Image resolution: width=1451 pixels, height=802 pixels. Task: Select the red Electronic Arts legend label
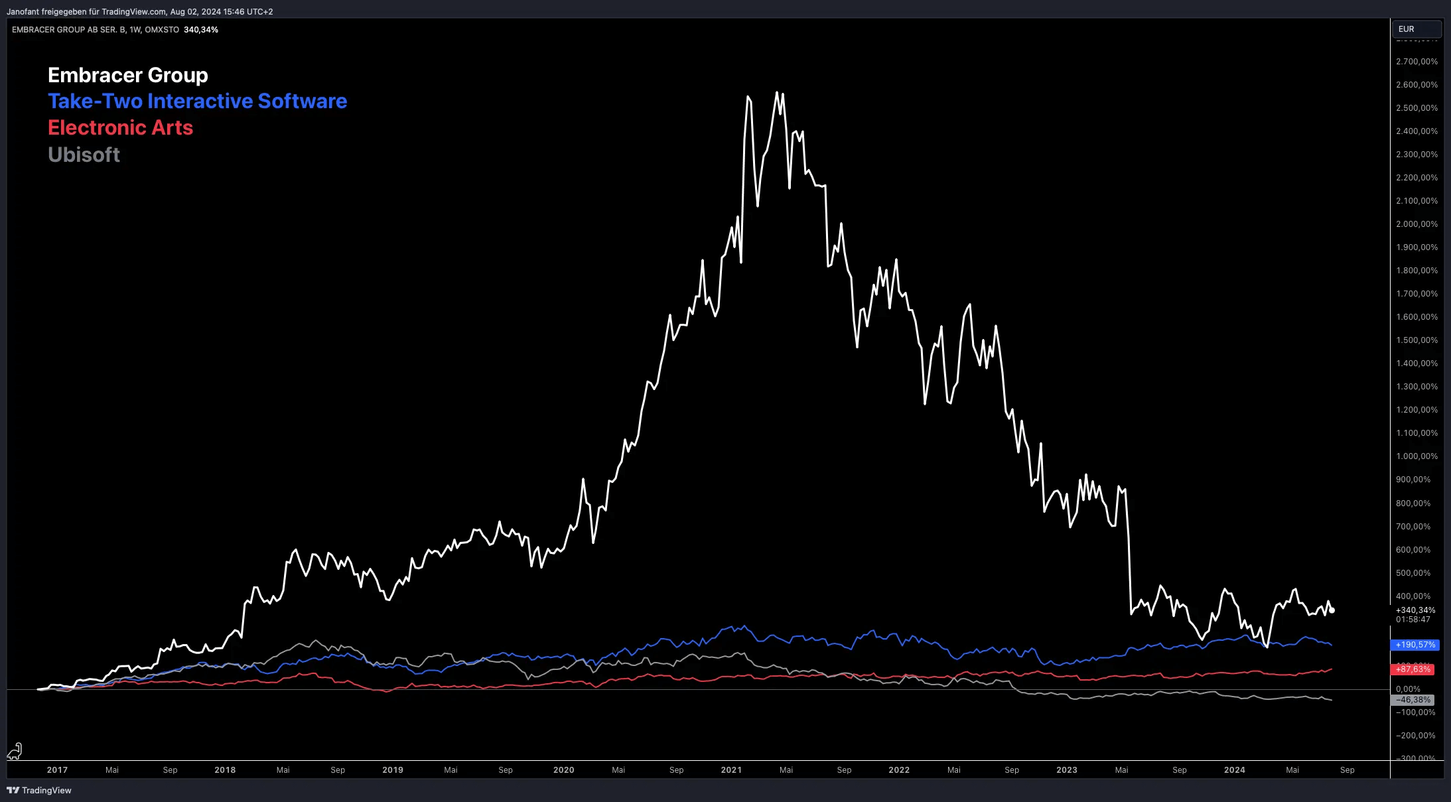(121, 127)
